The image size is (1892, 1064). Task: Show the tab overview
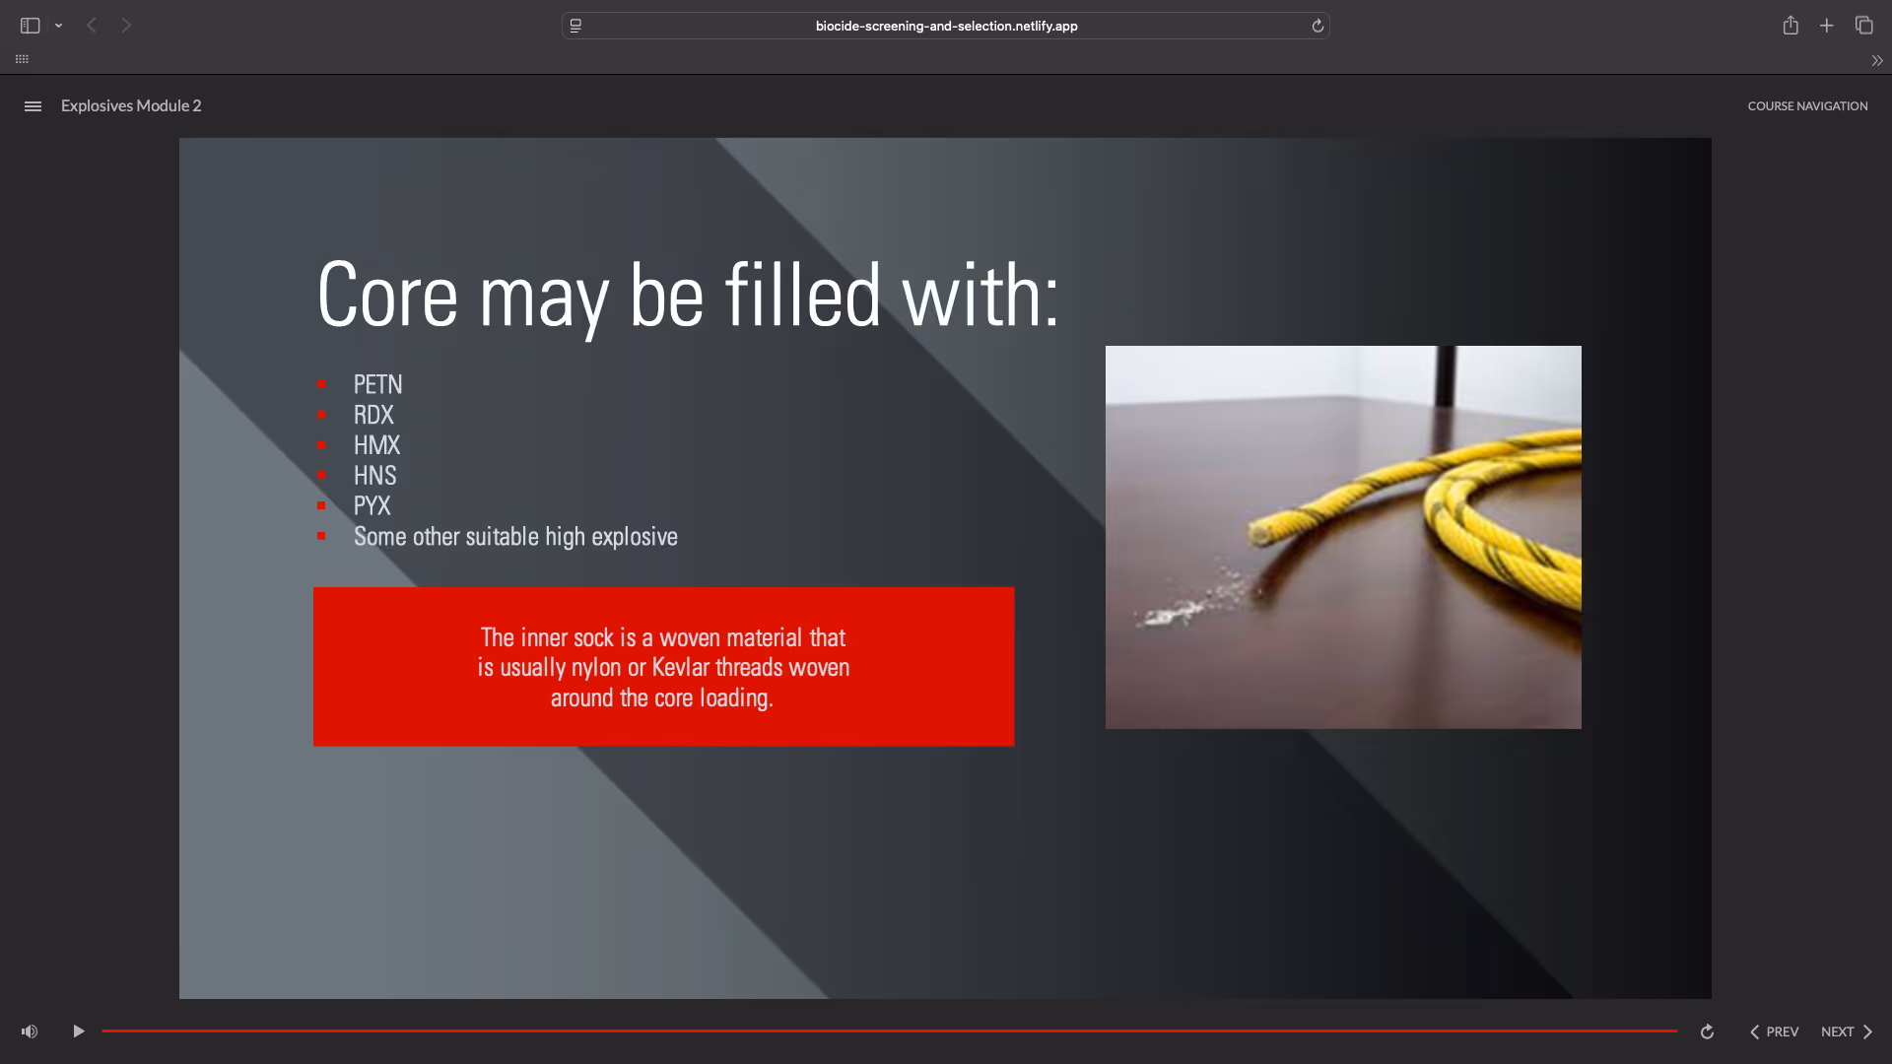click(x=1863, y=26)
